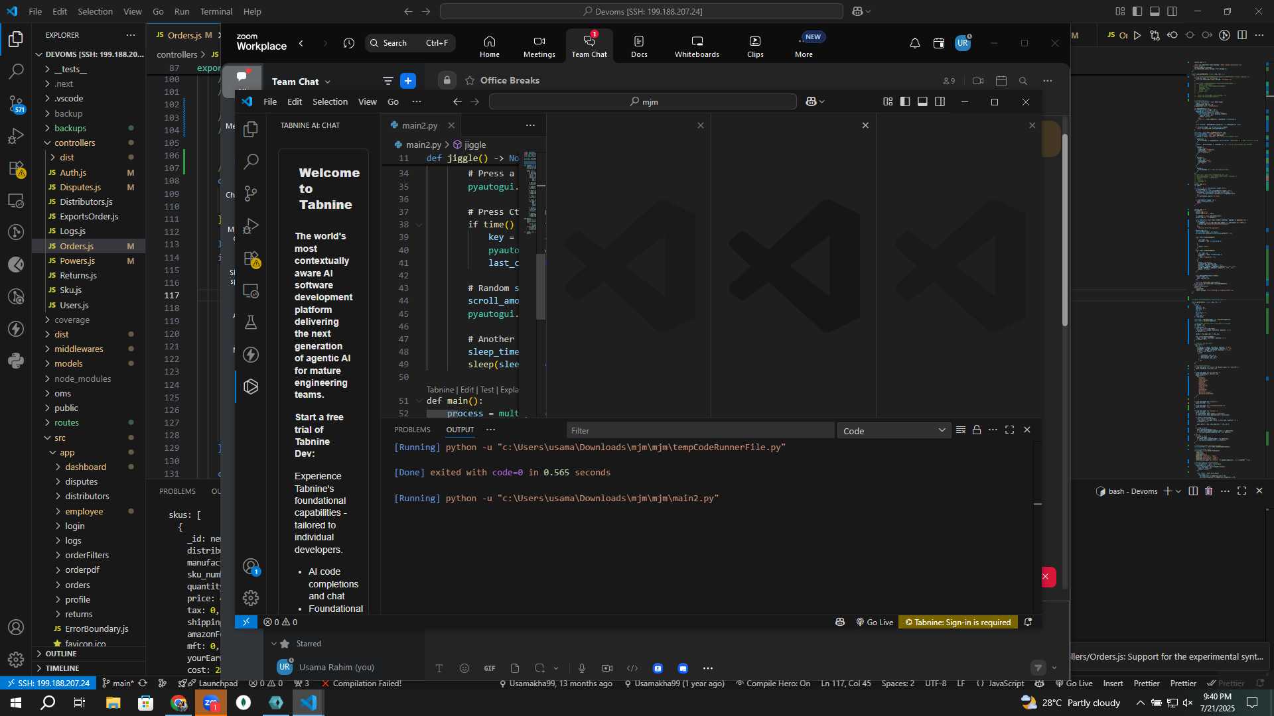
Task: Toggle bottom panel in mjm window title bar
Action: pyautogui.click(x=922, y=101)
